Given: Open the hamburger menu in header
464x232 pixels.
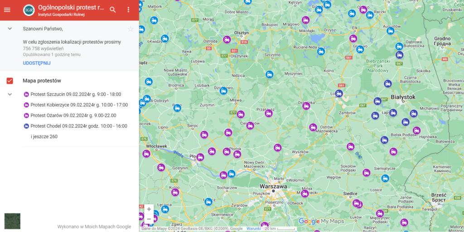Looking at the screenshot, I should coord(7,10).
